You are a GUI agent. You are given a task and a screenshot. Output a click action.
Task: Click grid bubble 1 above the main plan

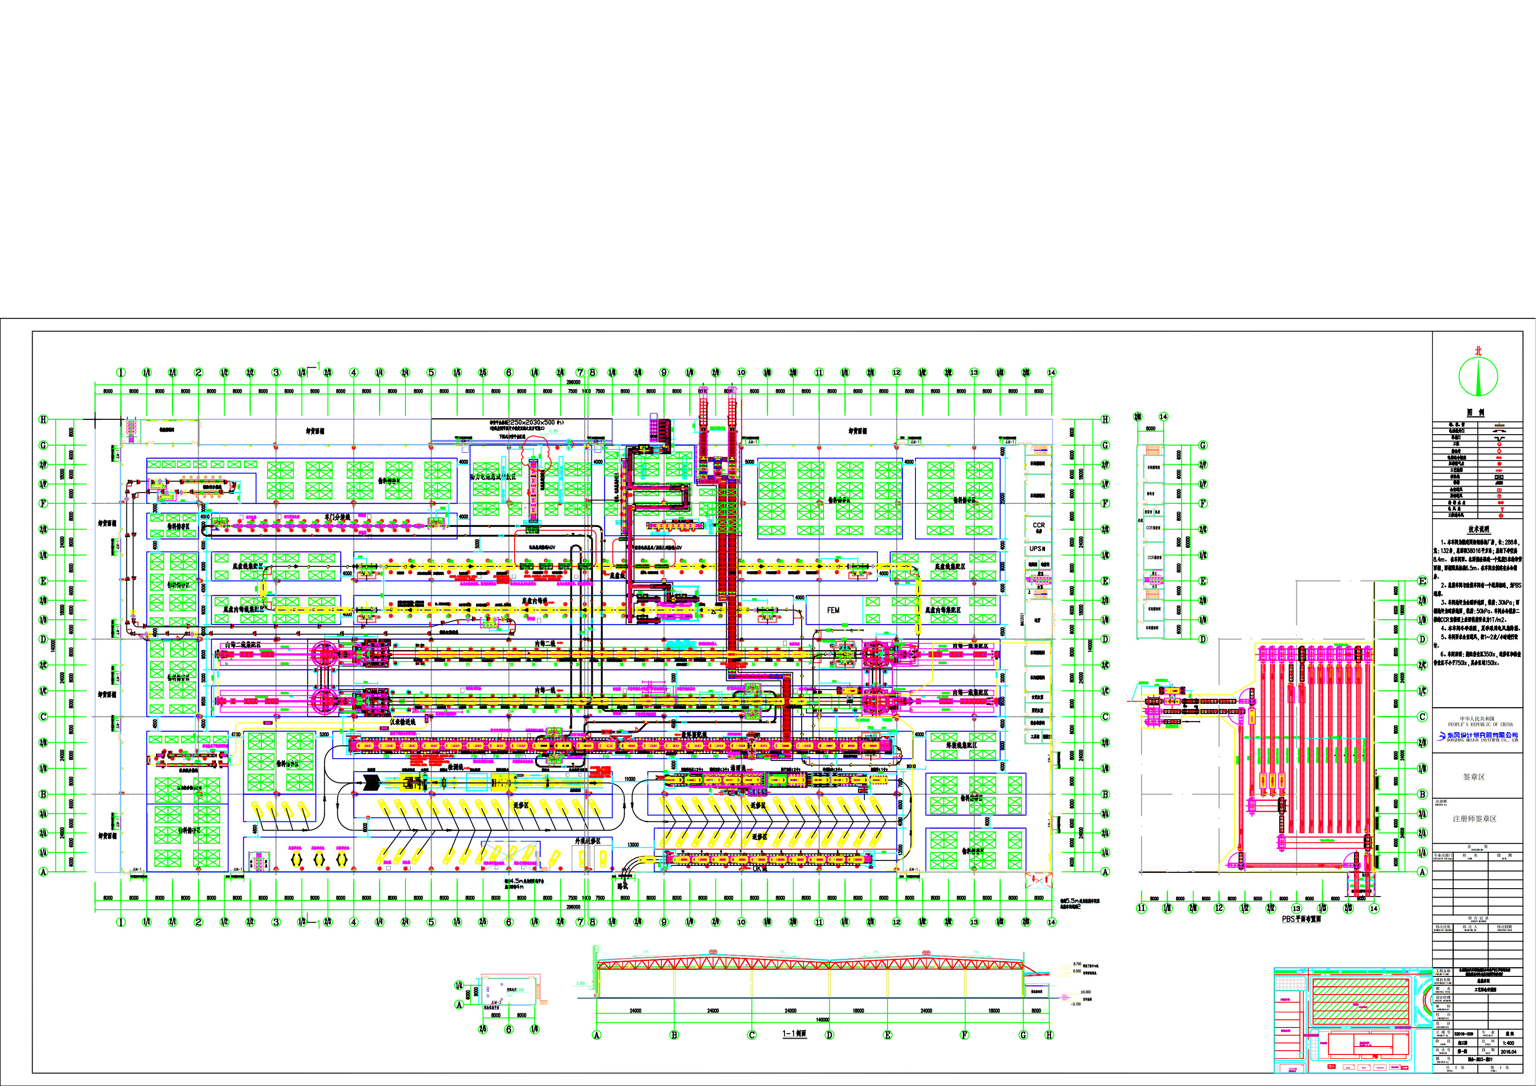pyautogui.click(x=121, y=372)
